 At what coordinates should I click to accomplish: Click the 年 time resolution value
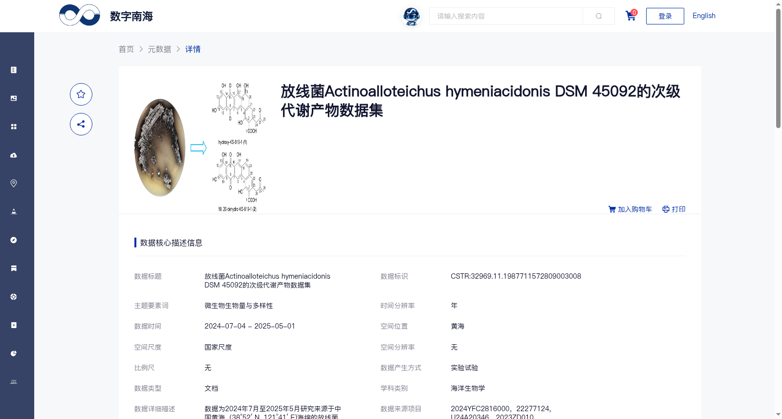(454, 306)
